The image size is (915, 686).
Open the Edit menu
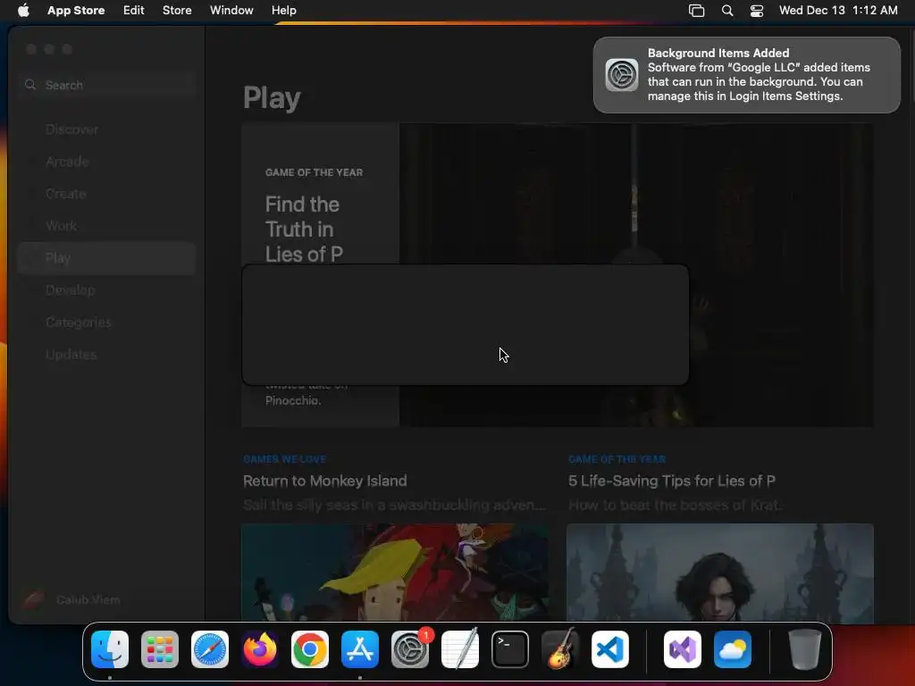(x=134, y=10)
